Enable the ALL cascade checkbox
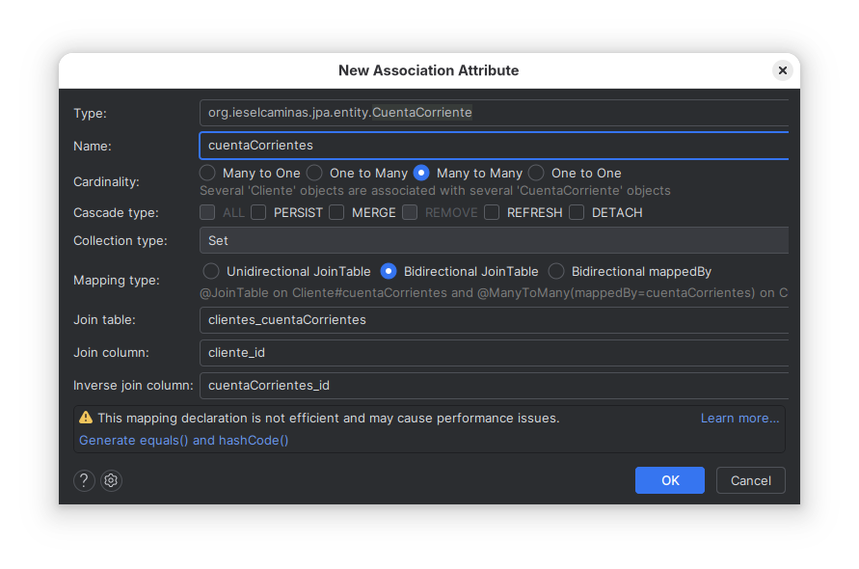This screenshot has width=859, height=569. point(207,212)
